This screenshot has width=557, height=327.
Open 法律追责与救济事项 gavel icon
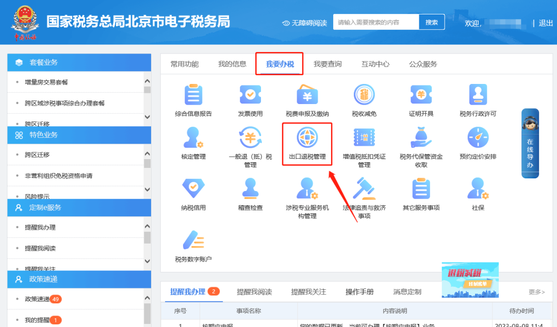point(364,188)
